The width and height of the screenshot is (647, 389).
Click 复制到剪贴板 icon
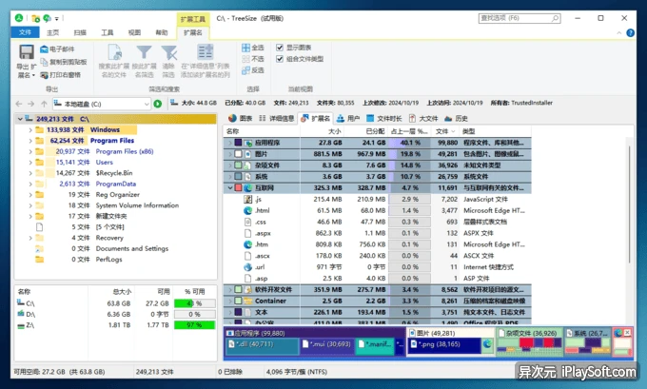click(x=44, y=62)
